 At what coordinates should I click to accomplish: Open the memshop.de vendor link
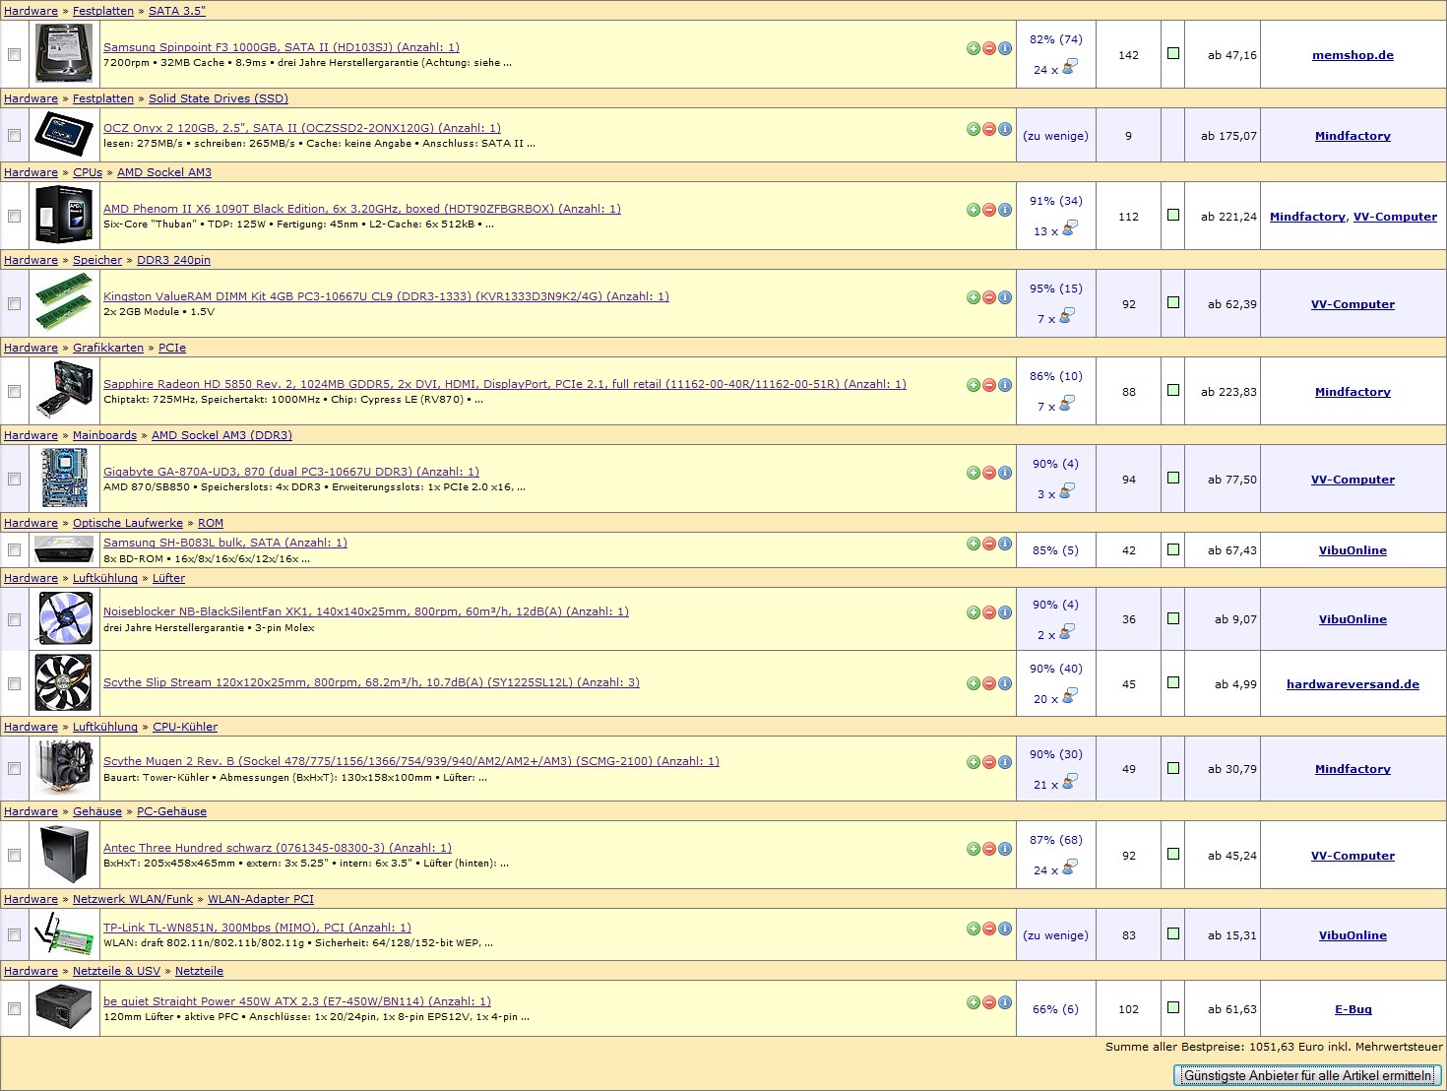pyautogui.click(x=1353, y=55)
